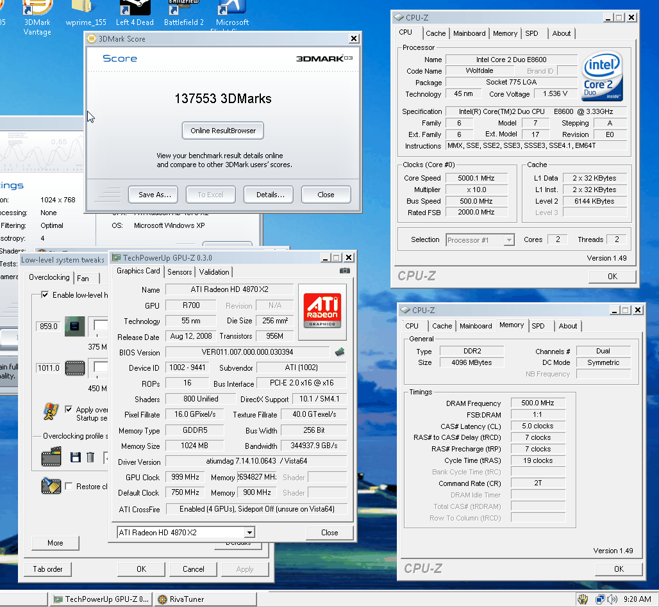This screenshot has height=607, width=659.
Task: Click OK in the upper CPU-Z window
Action: pyautogui.click(x=612, y=276)
